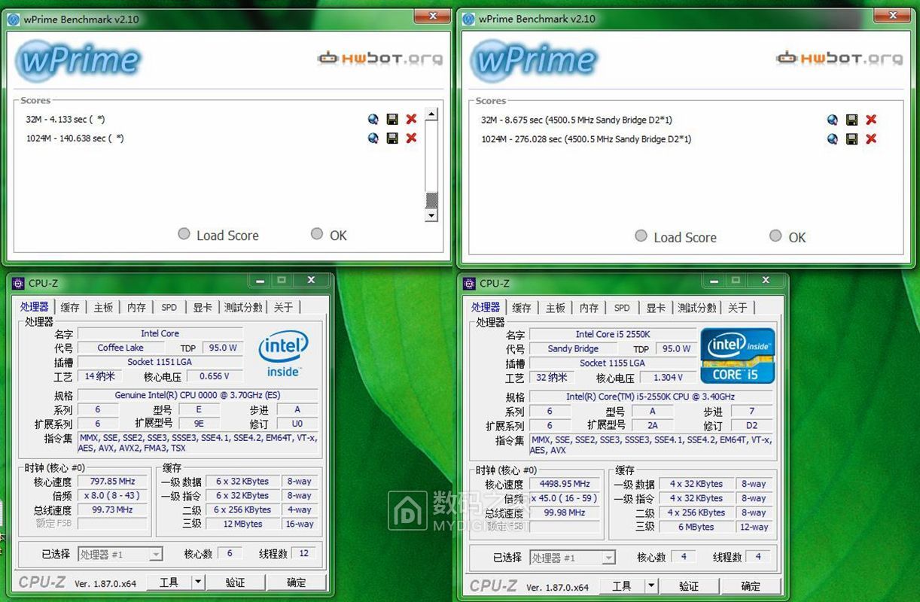Delete the 276.028 sec 1024M result
The height and width of the screenshot is (602, 920).
[x=871, y=139]
